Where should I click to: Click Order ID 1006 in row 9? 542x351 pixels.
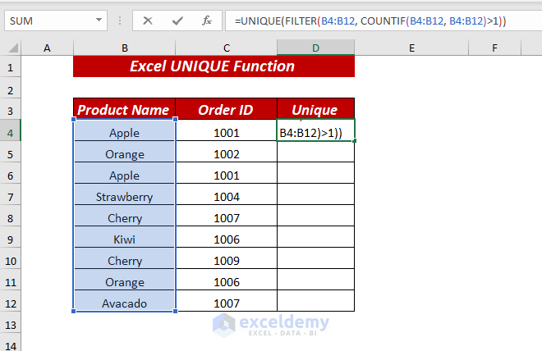coord(227,238)
